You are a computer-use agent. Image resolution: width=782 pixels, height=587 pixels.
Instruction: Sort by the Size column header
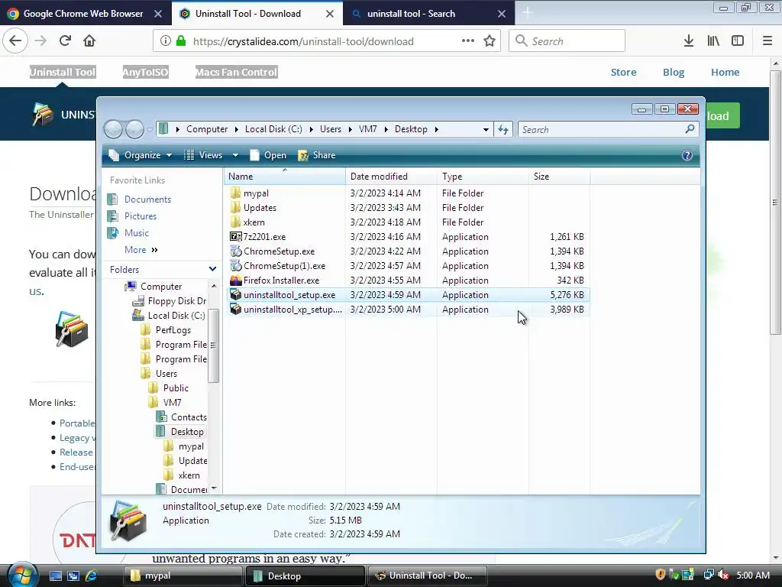pyautogui.click(x=558, y=177)
